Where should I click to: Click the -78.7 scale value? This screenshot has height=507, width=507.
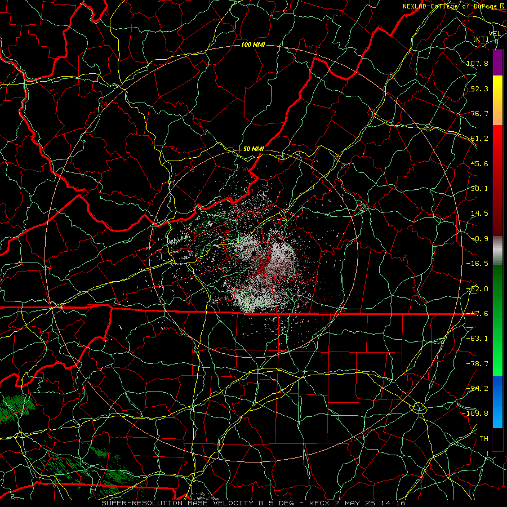click(477, 364)
